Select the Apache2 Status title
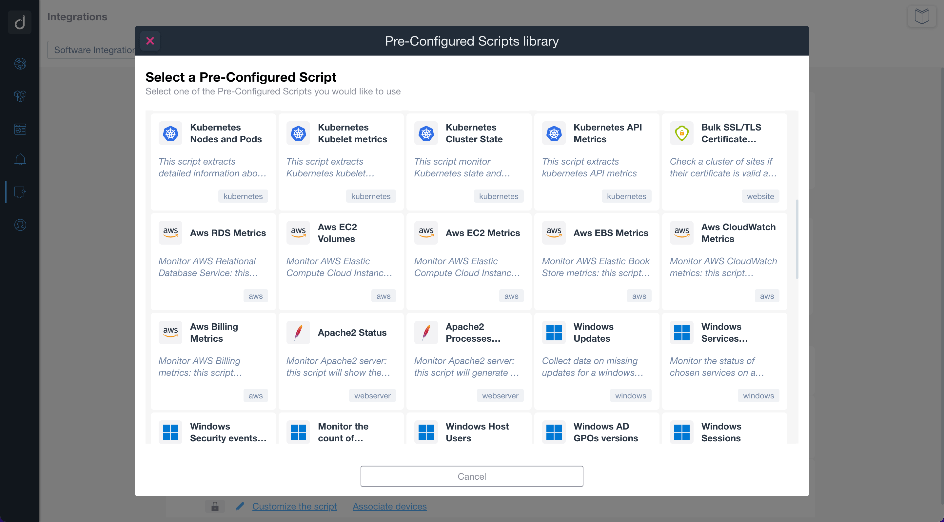Viewport: 944px width, 522px height. [x=352, y=332]
